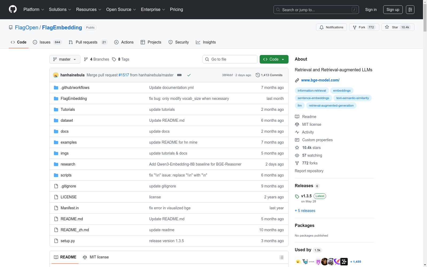Star the repository
The width and height of the screenshot is (427, 267).
[398, 27]
